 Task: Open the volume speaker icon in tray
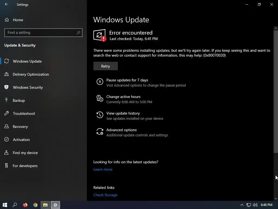click(255, 205)
